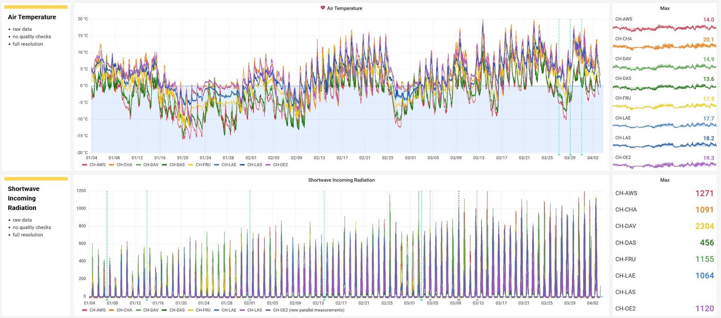Click the green CH-DAV swatch in Radiation legend
Viewport: 721px width, 318px height.
click(138, 310)
